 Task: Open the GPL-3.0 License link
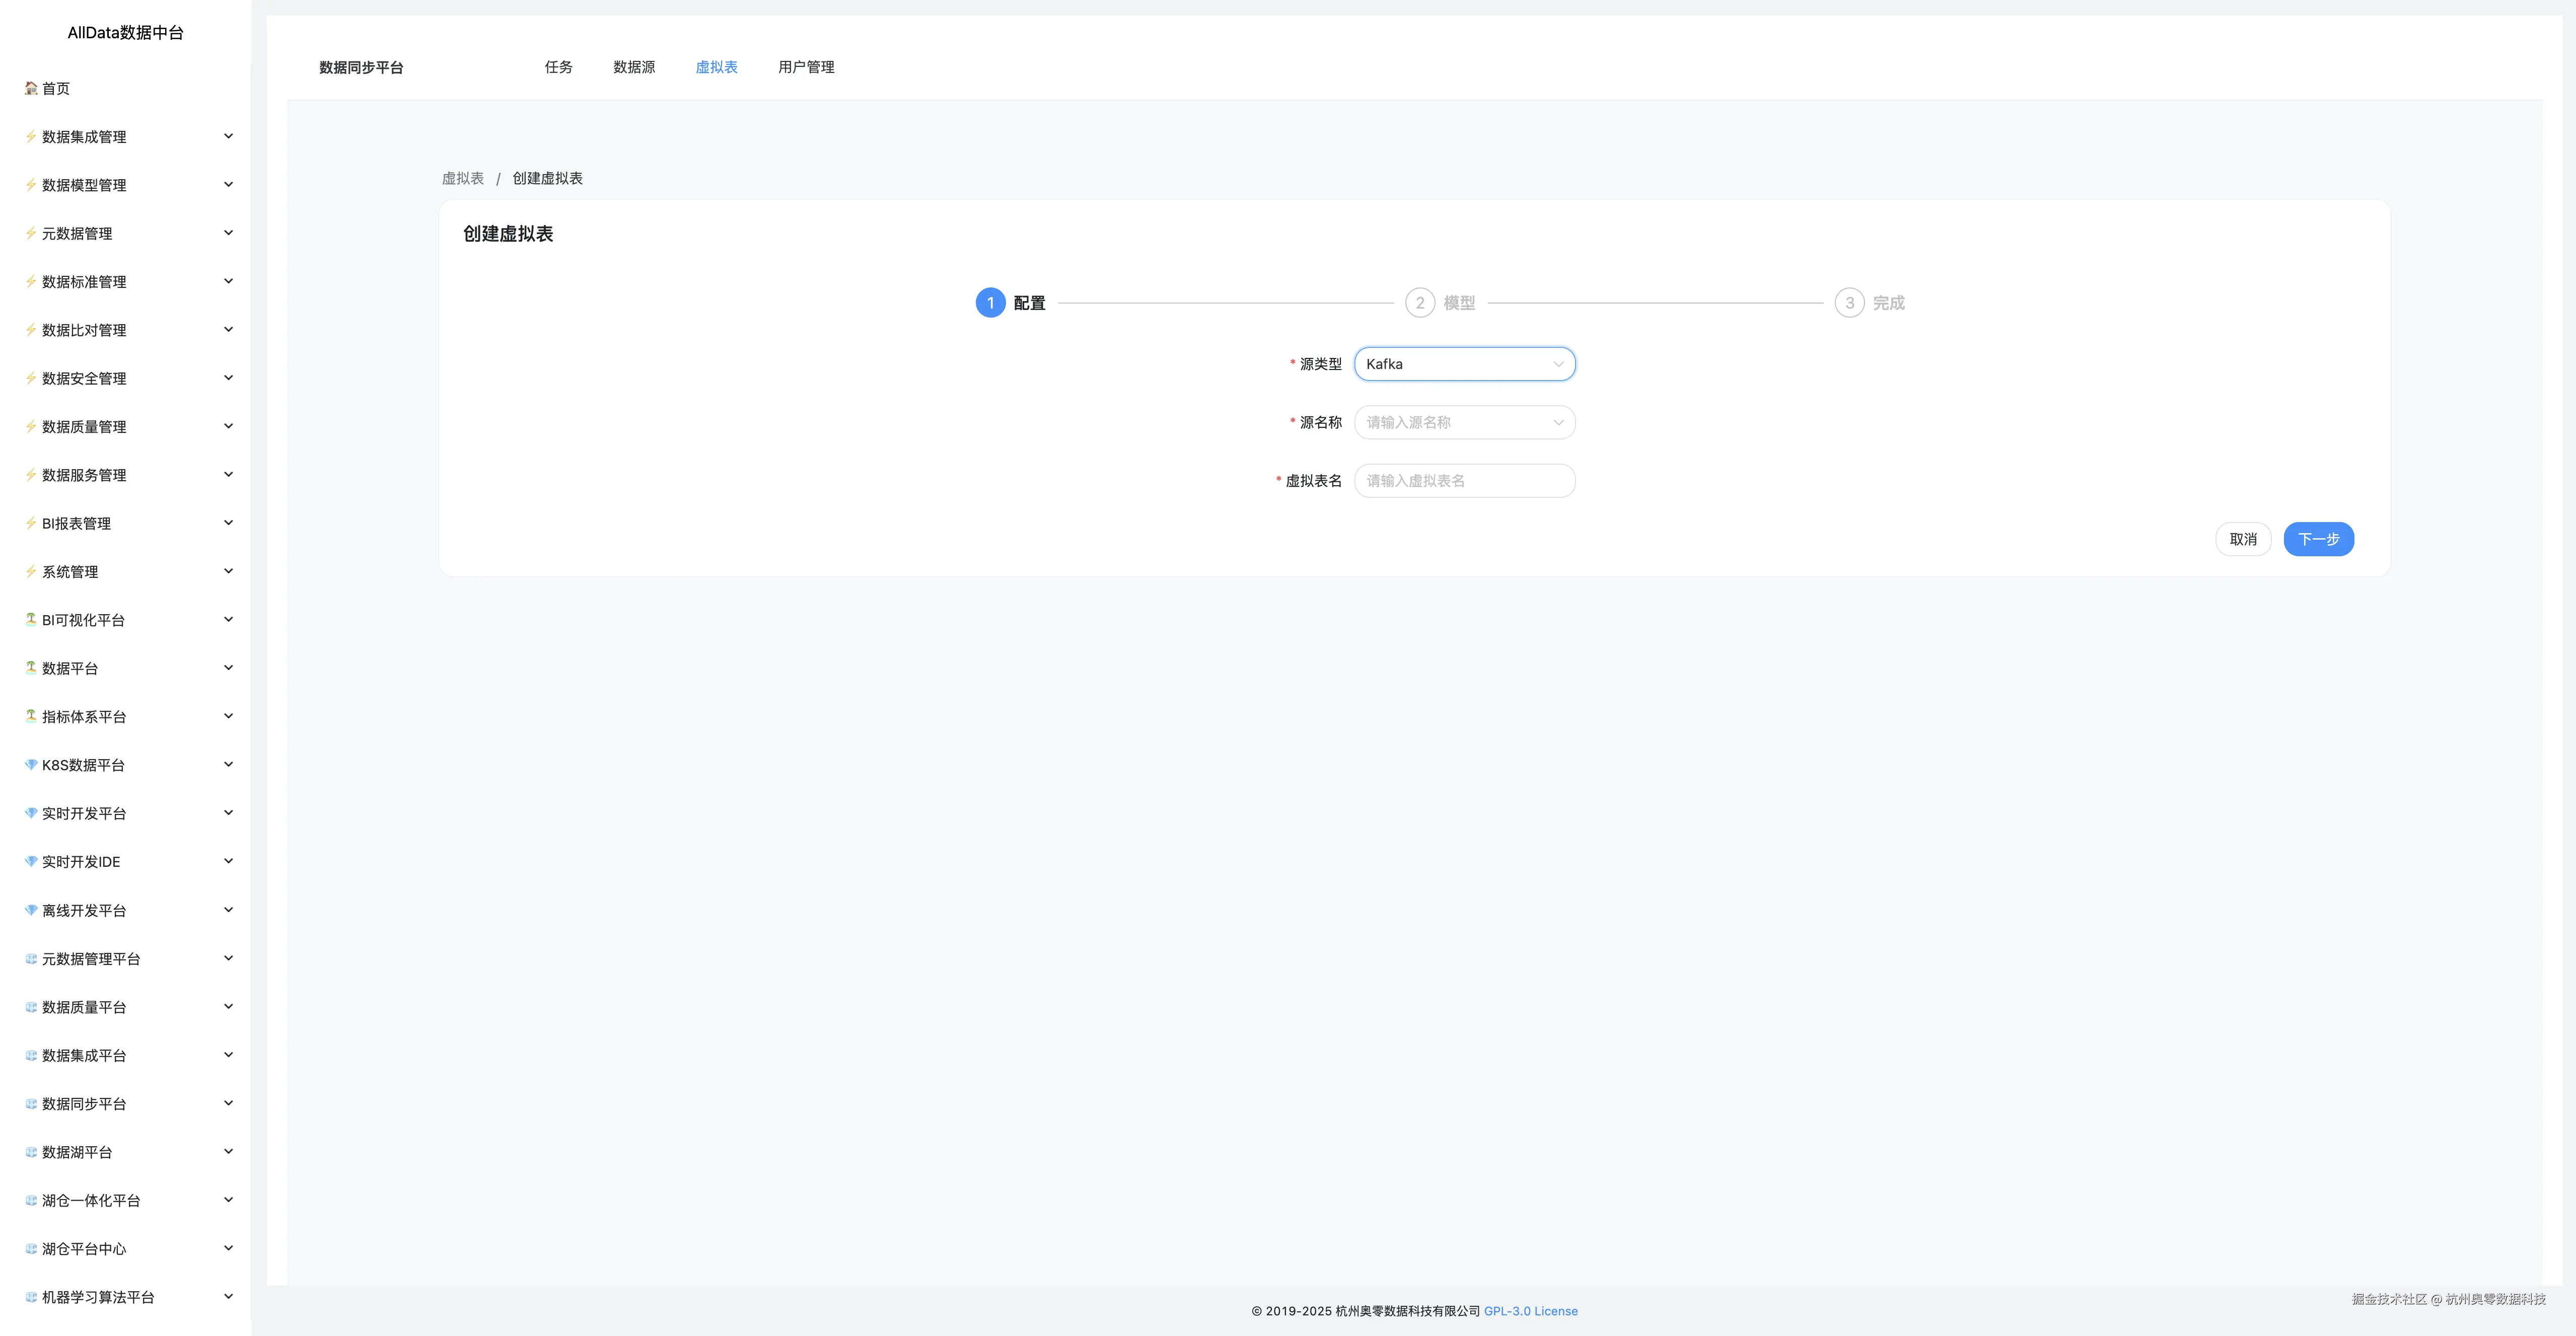coord(1530,1311)
